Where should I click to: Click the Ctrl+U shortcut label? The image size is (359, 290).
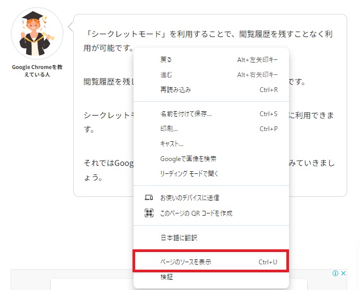coord(268,262)
